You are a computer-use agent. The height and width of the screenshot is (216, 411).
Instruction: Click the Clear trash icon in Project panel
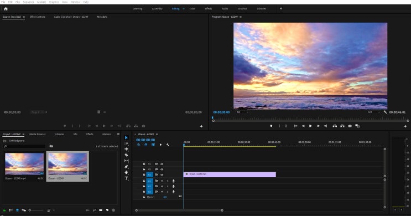coord(113,210)
